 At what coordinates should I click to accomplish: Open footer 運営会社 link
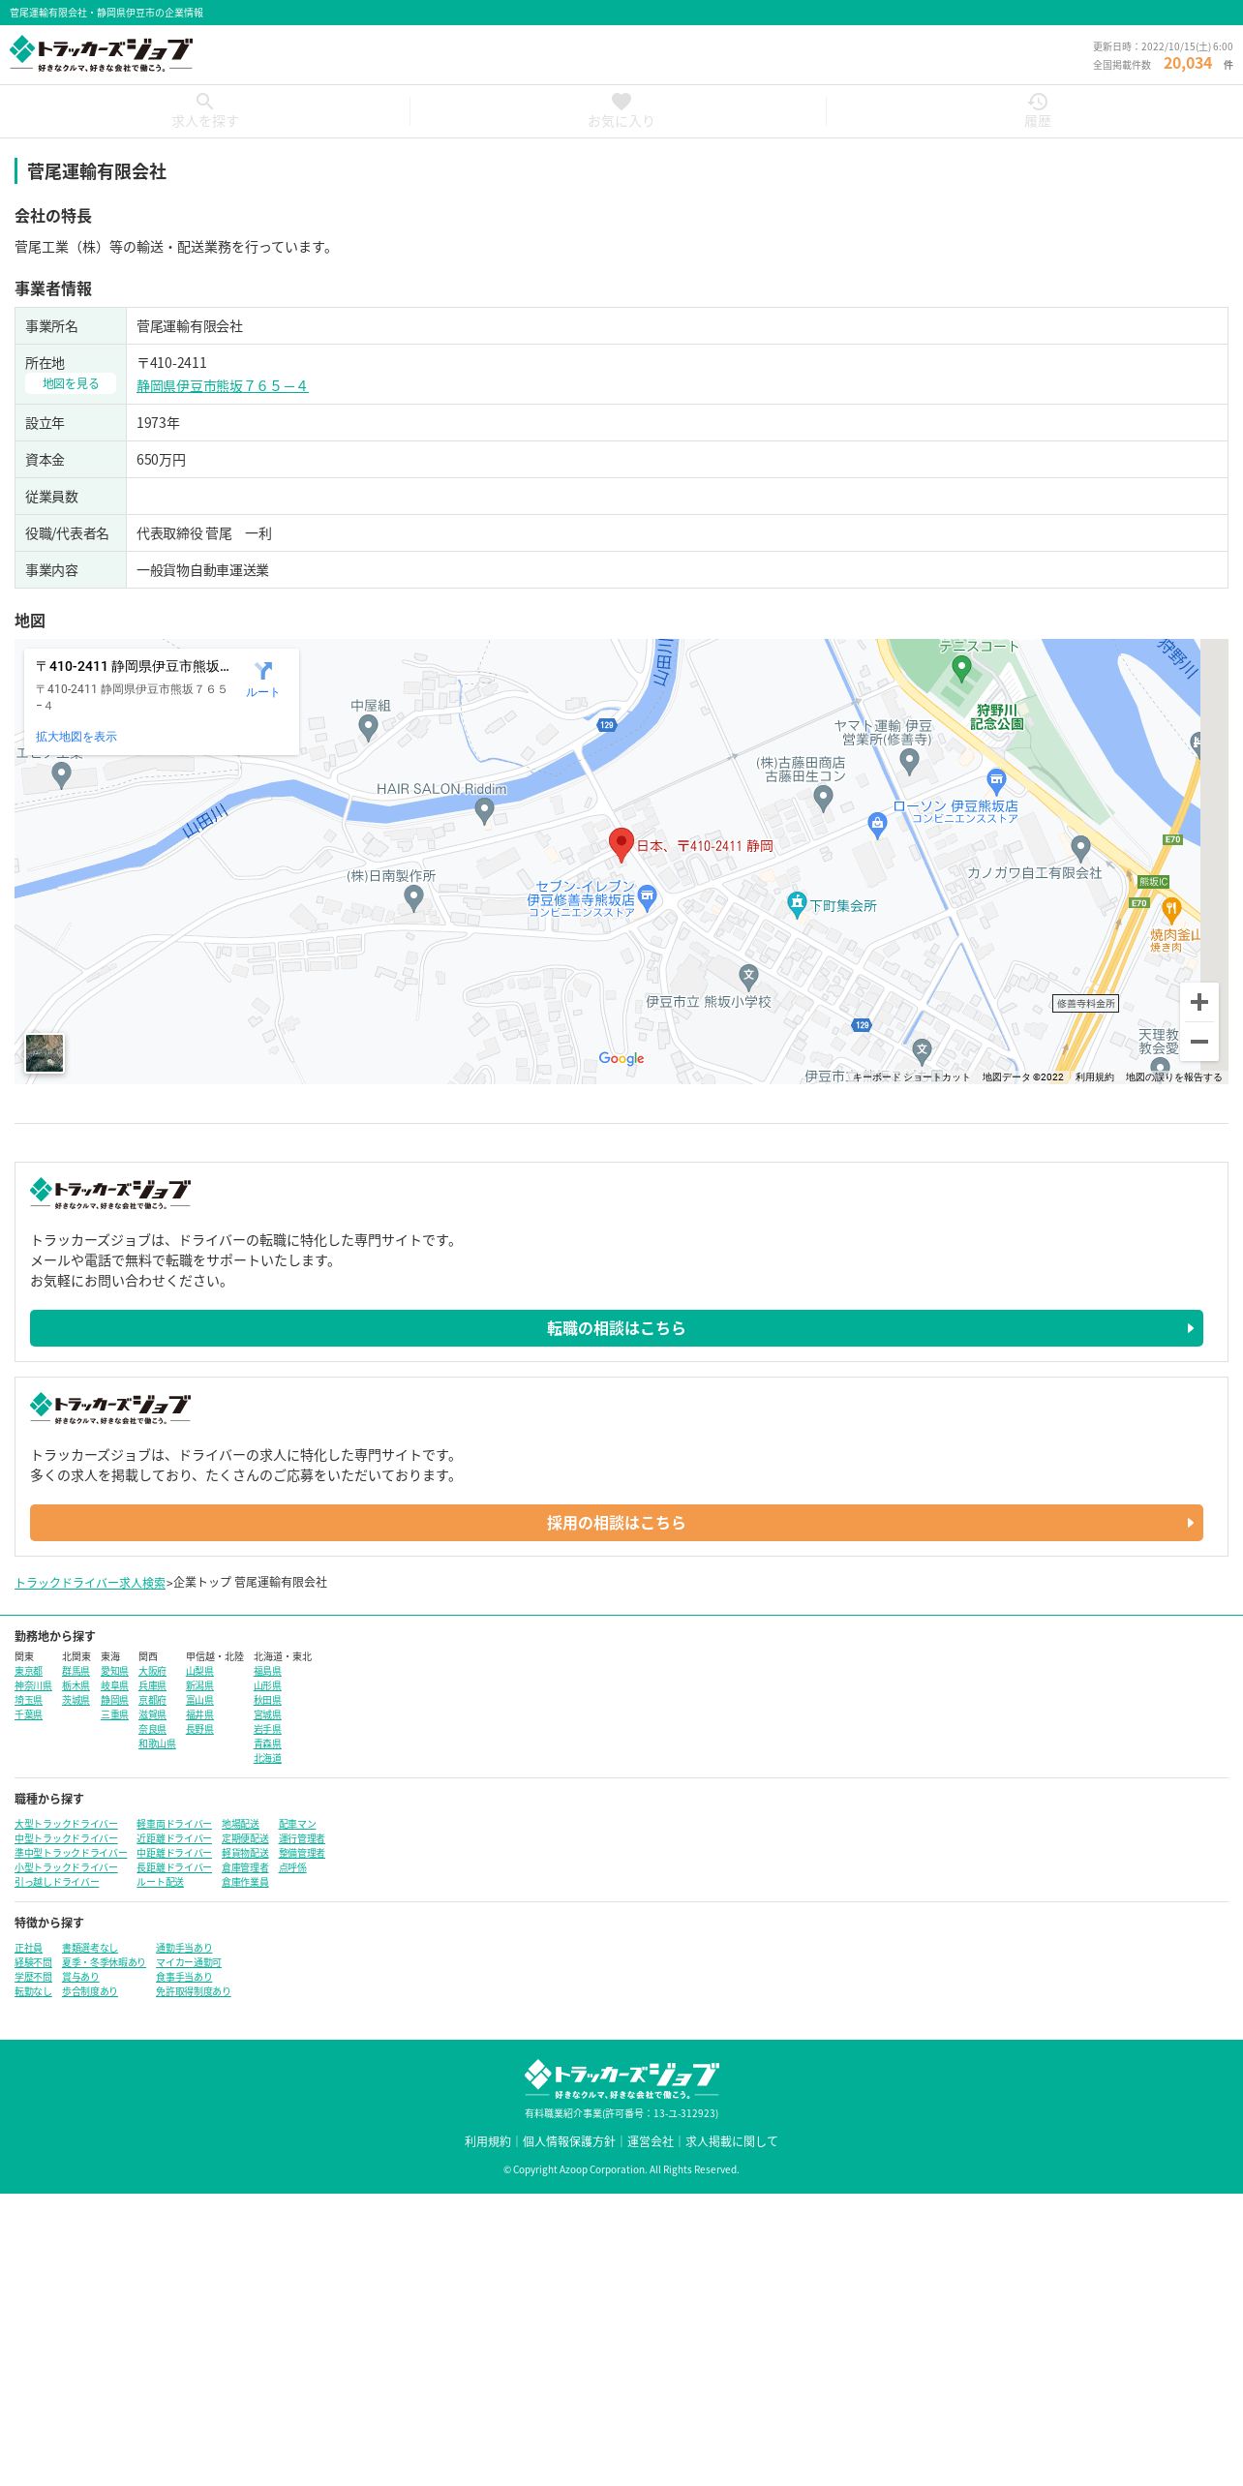tap(651, 2141)
